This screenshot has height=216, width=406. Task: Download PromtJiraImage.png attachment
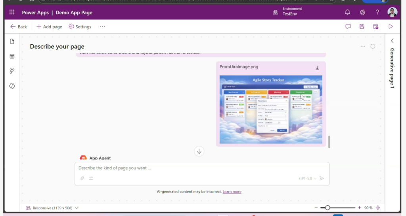click(x=317, y=68)
